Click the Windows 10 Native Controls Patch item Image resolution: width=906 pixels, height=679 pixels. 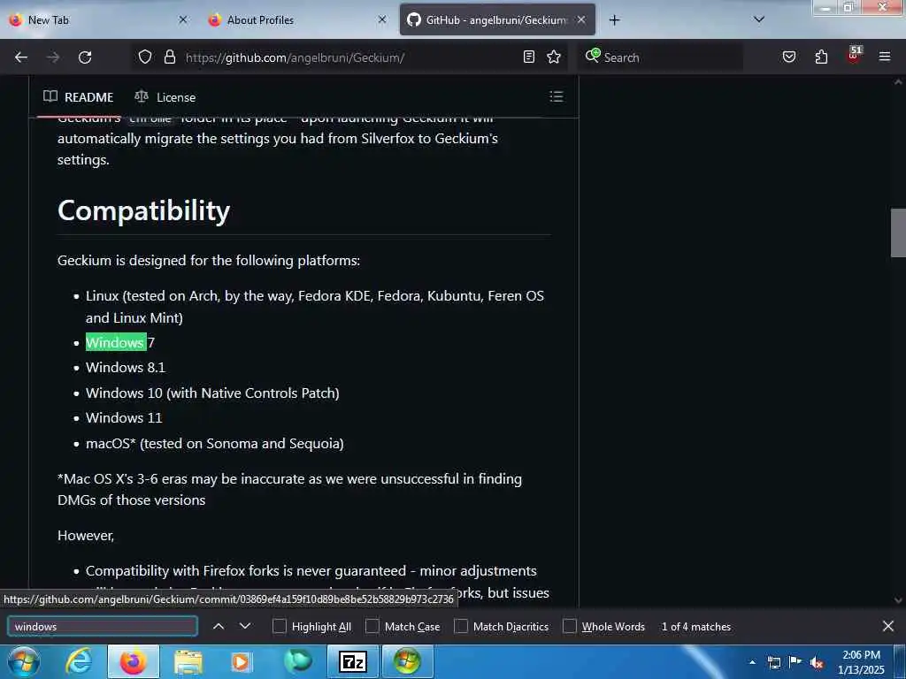[212, 393]
